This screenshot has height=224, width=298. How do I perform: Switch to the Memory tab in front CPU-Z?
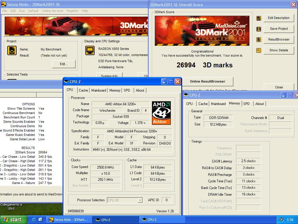click(x=115, y=90)
